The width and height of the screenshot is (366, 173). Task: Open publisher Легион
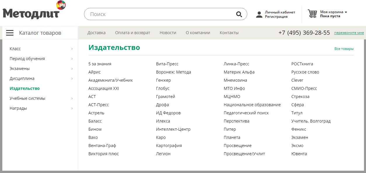coord(163,154)
